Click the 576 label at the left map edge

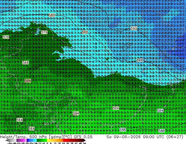tap(6, 37)
